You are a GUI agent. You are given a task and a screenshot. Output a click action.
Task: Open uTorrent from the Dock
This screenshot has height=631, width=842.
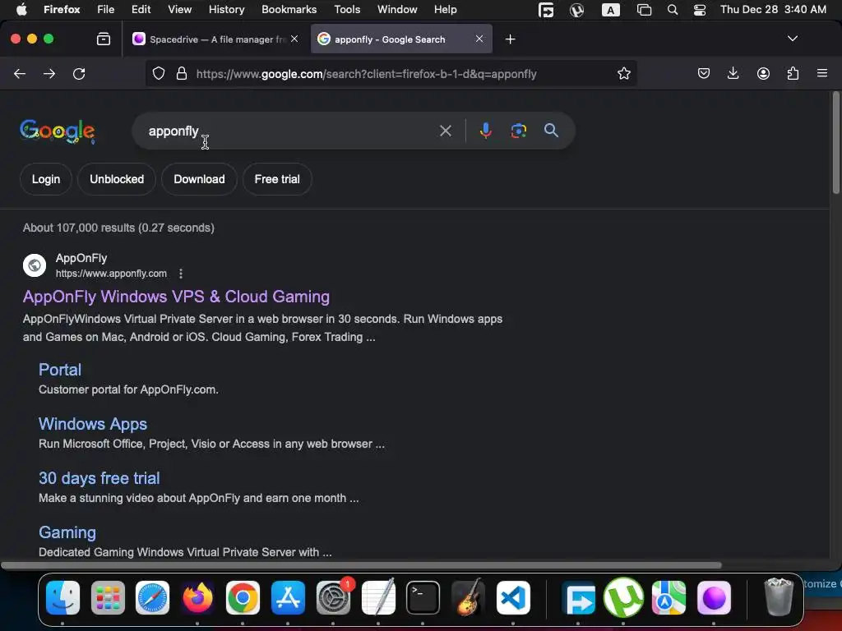pos(623,598)
